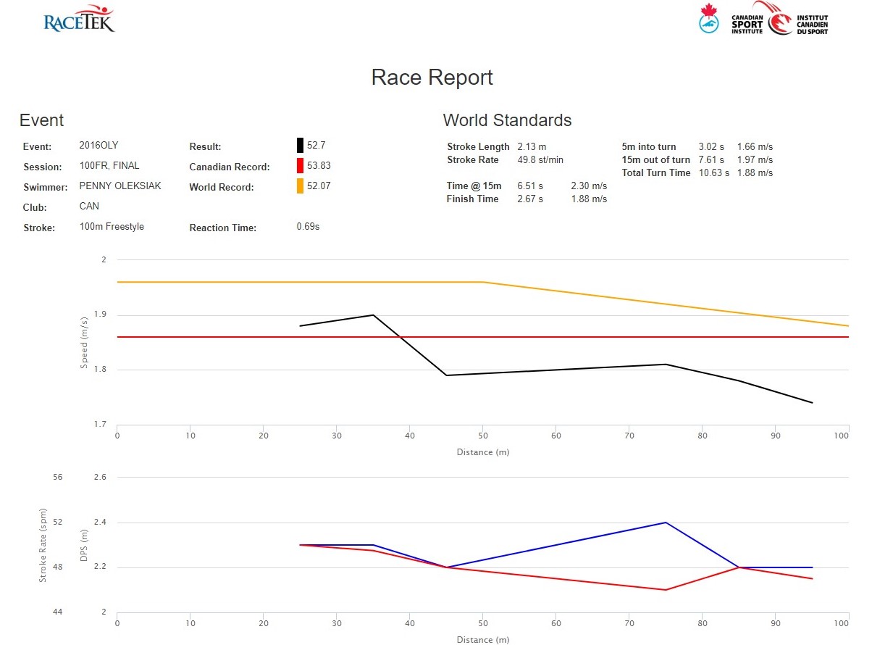Click the "Result:" label
This screenshot has width=872, height=645.
pyautogui.click(x=205, y=146)
